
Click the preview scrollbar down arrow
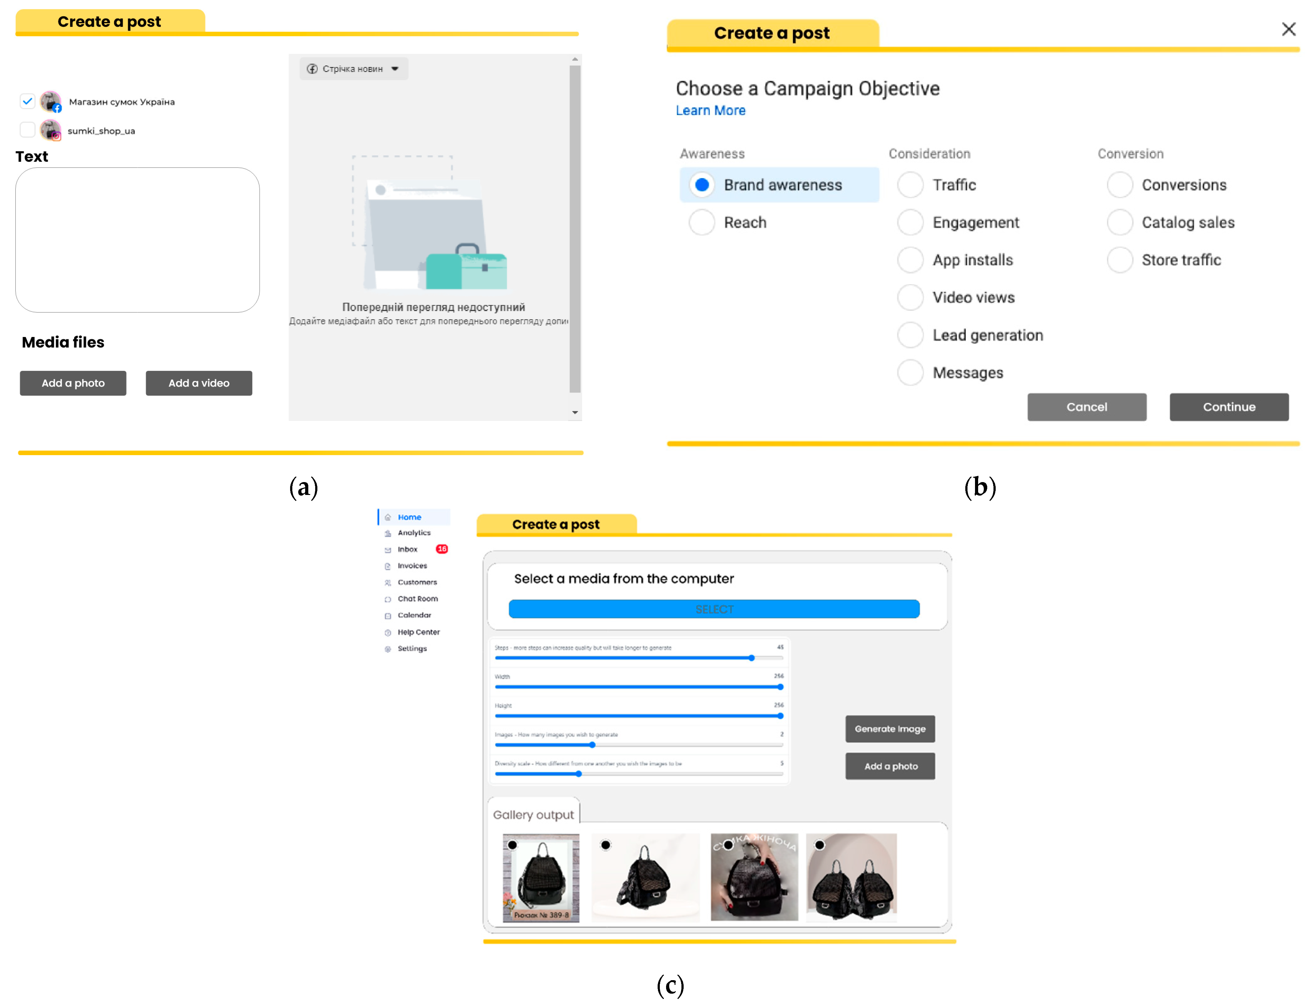(x=575, y=413)
